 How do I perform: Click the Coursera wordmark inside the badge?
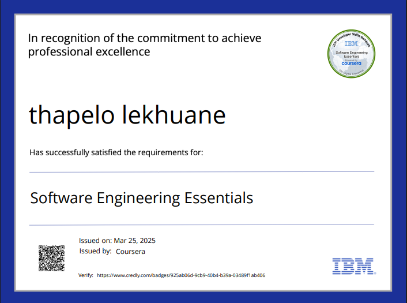point(351,63)
